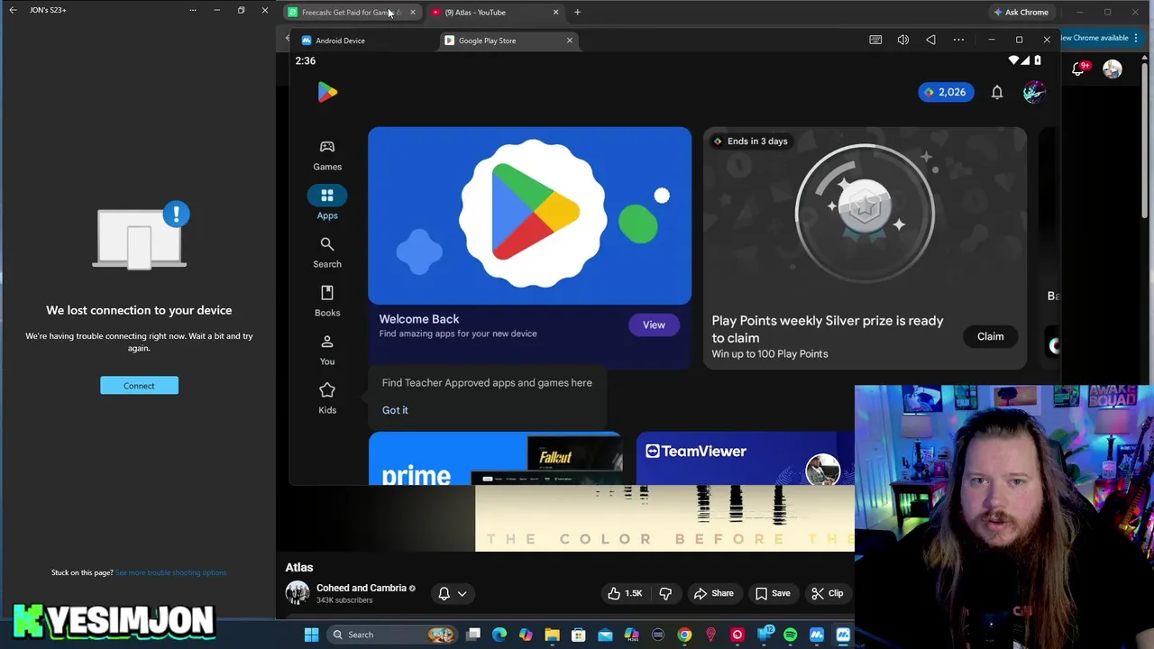Open the prime video promo card
Image resolution: width=1154 pixels, height=649 pixels.
494,459
